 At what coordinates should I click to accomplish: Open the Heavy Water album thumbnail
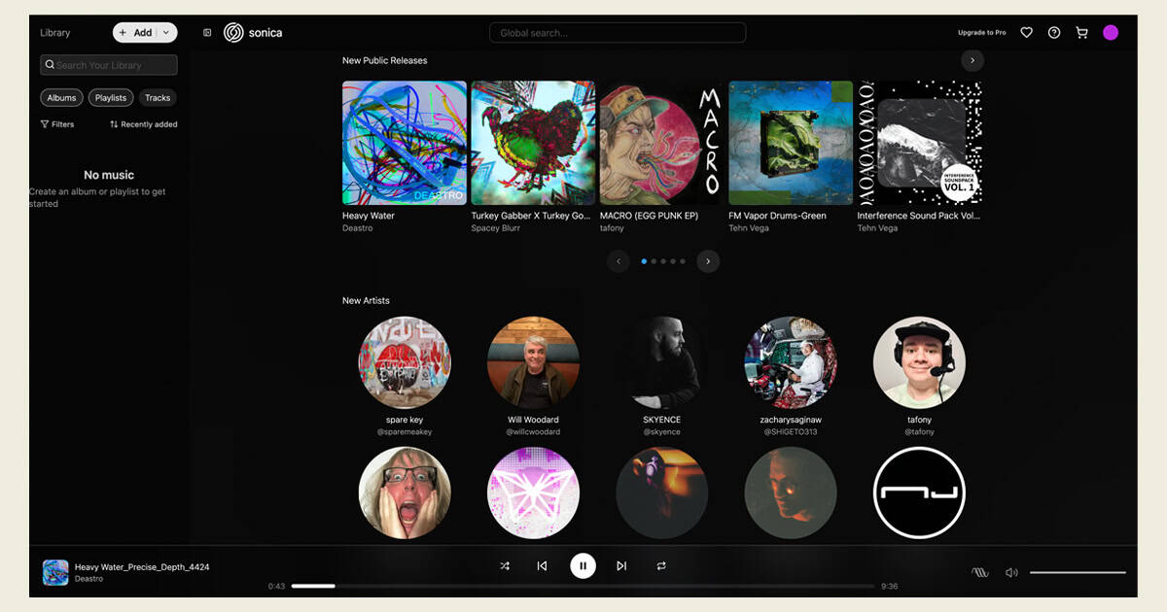404,143
